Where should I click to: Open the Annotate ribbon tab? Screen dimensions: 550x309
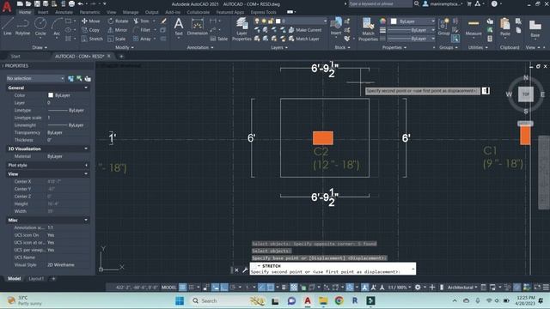[64, 12]
